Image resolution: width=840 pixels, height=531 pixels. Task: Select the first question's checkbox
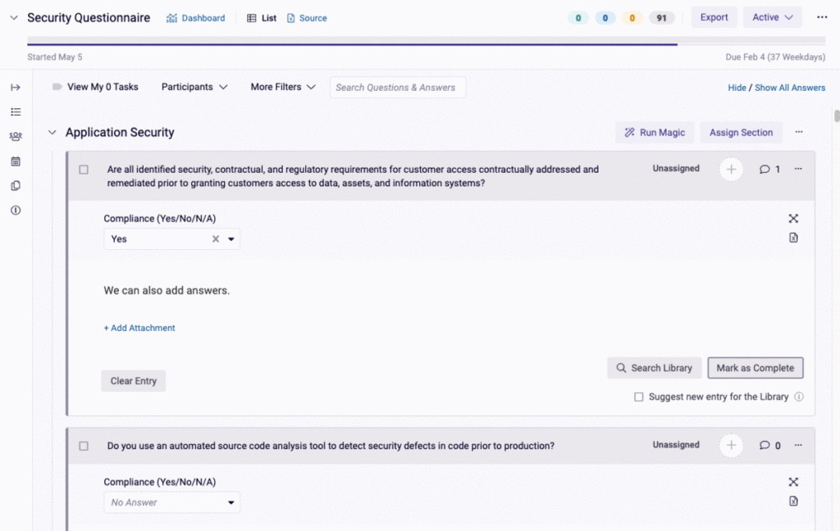point(83,170)
